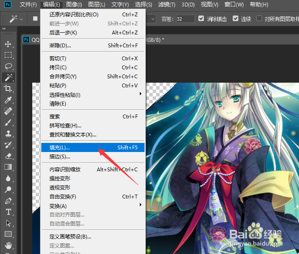This screenshot has height=254, width=299.
Task: Choose Define Brush Preset (定义画笔预设)
Action: pyautogui.click(x=93, y=237)
